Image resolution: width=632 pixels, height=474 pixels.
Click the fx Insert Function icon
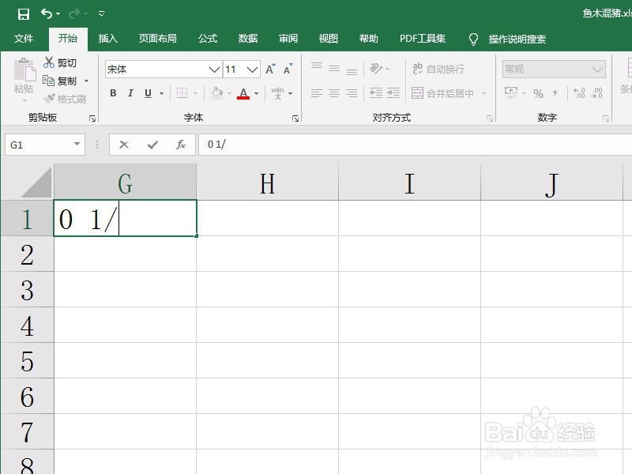(181, 145)
